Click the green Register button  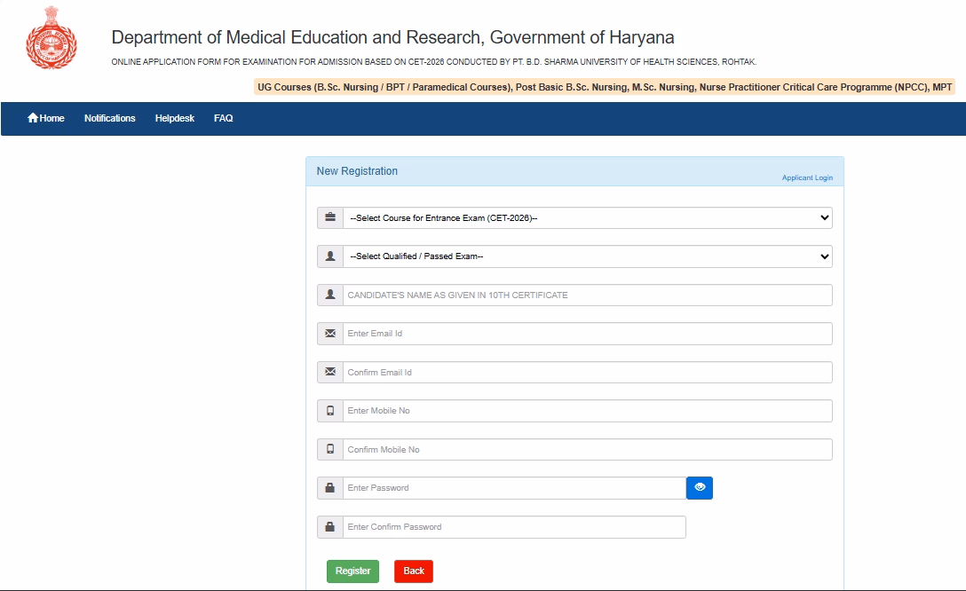(x=352, y=571)
